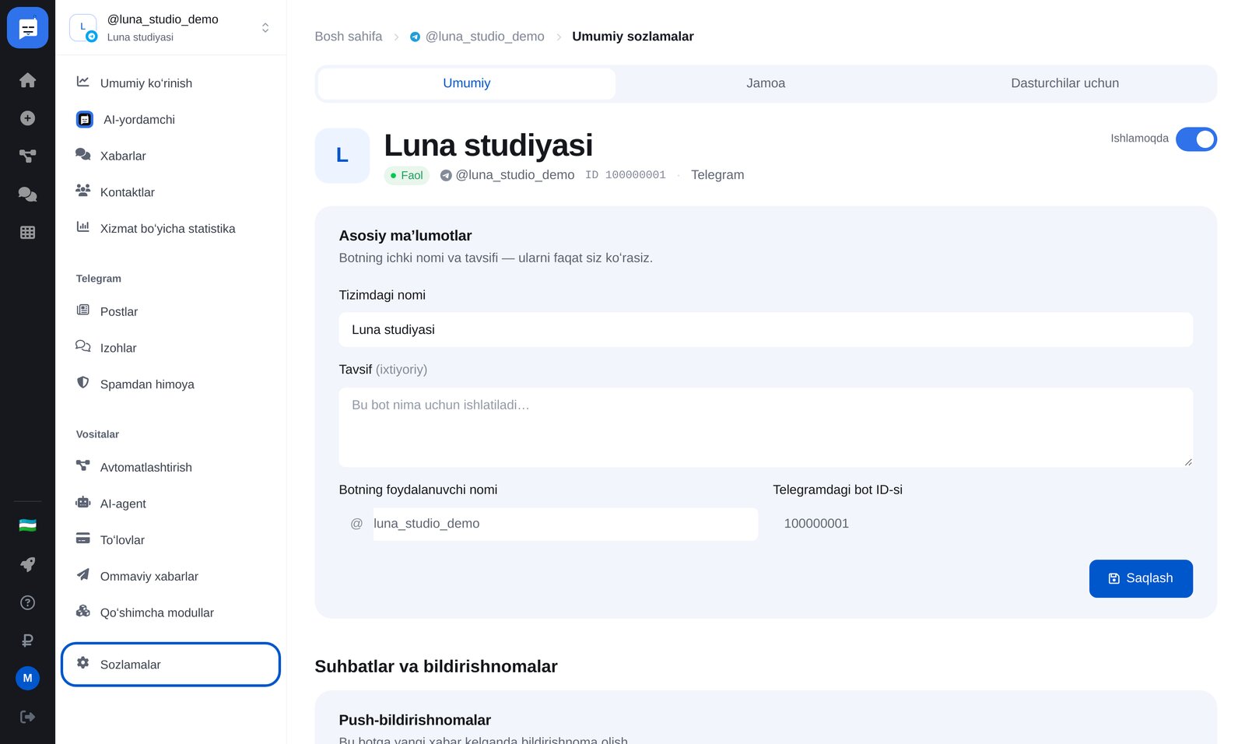
Task: Open Postlar section
Action: pos(170,311)
